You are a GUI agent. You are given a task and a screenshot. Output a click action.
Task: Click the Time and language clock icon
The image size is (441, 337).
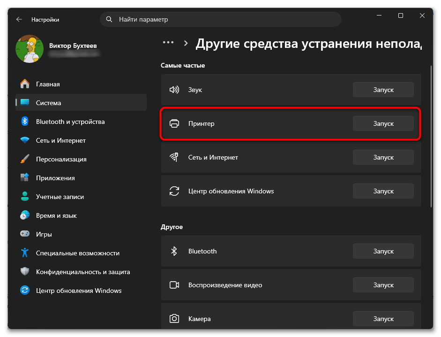click(25, 215)
